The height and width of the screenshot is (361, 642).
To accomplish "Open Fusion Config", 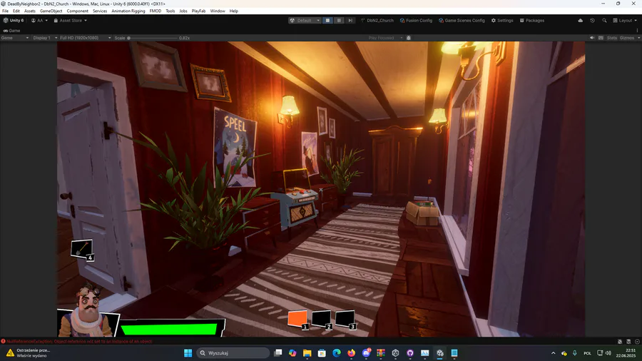I will tap(416, 21).
